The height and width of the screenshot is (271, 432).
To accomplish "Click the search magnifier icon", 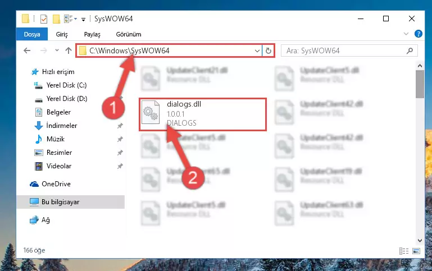I will (410, 50).
